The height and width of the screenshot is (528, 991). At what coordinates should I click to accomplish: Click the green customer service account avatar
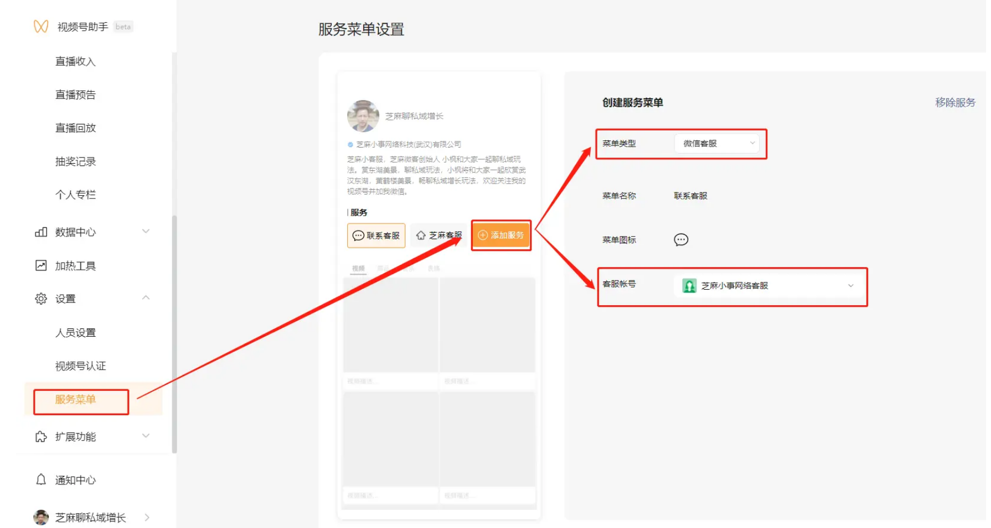[689, 286]
